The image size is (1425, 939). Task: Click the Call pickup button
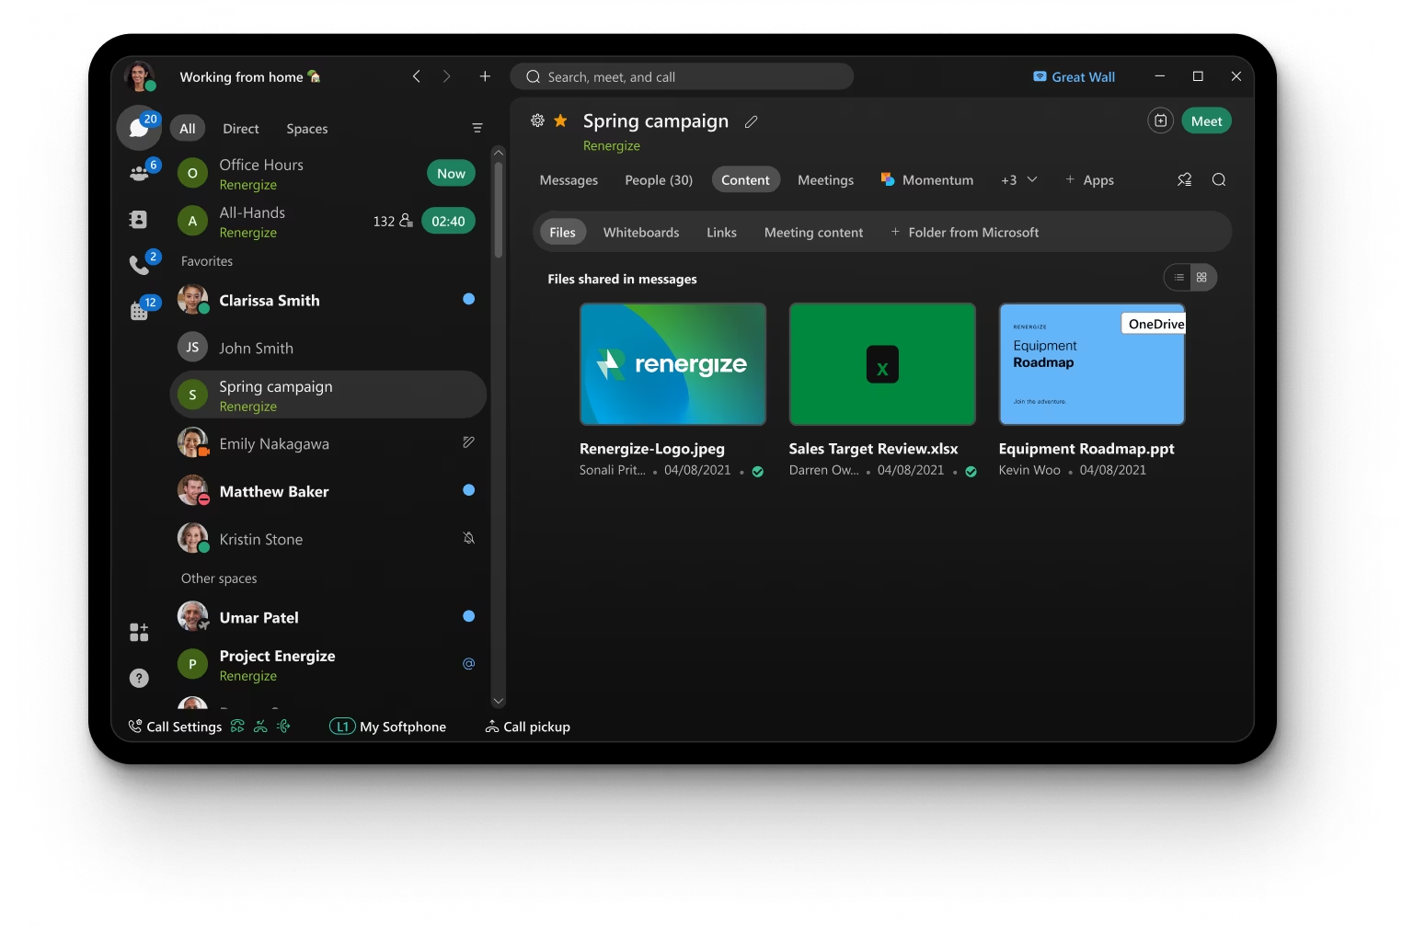(x=528, y=727)
